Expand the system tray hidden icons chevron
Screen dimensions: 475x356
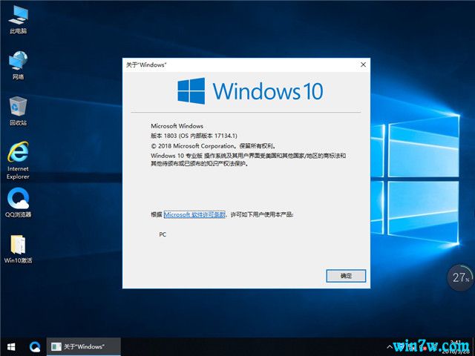(x=390, y=346)
